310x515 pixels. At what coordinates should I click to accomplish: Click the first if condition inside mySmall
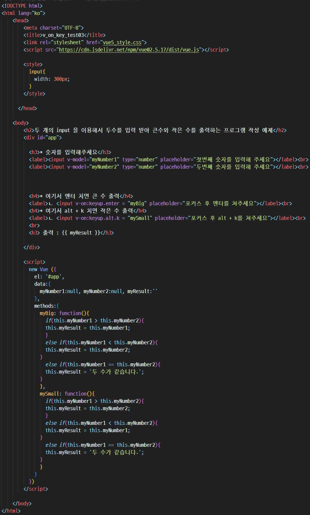pyautogui.click(x=95, y=401)
